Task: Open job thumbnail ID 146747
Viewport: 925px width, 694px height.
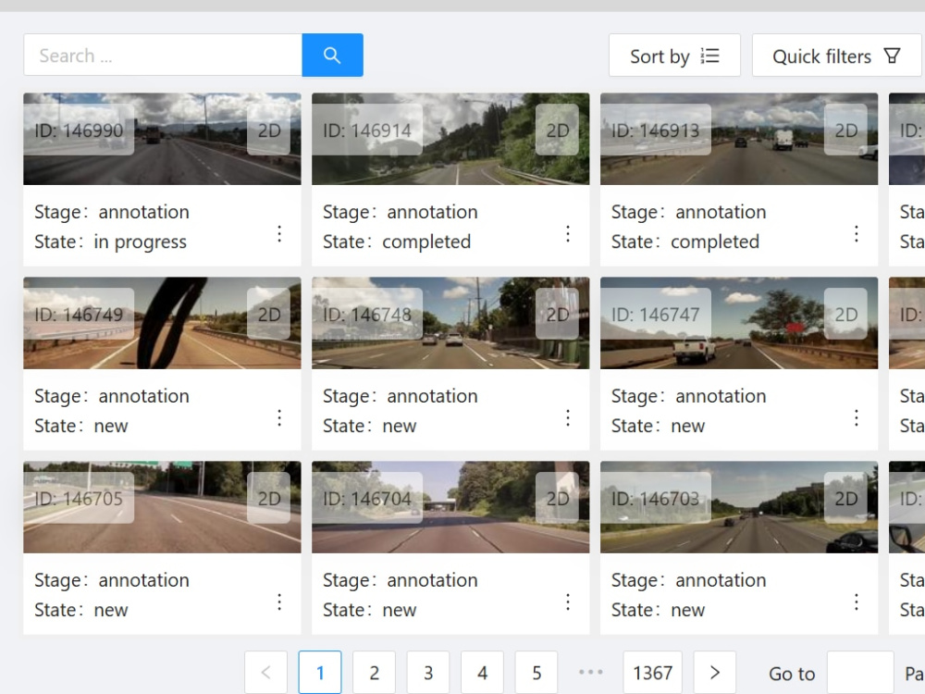Action: click(739, 323)
